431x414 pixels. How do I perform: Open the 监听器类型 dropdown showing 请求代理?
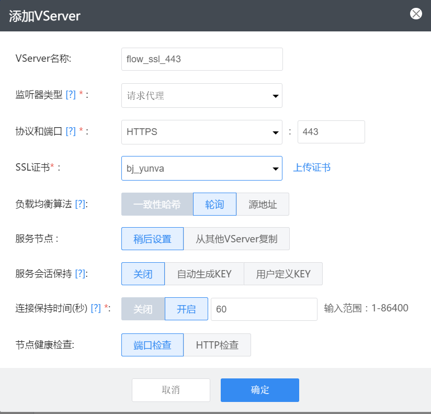pos(202,95)
